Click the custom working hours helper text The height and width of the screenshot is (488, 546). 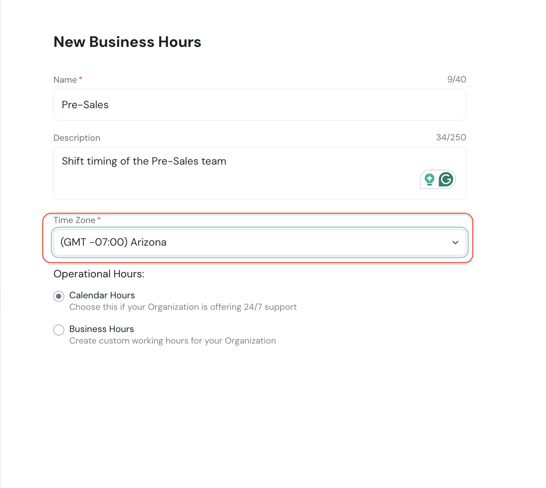coord(173,341)
